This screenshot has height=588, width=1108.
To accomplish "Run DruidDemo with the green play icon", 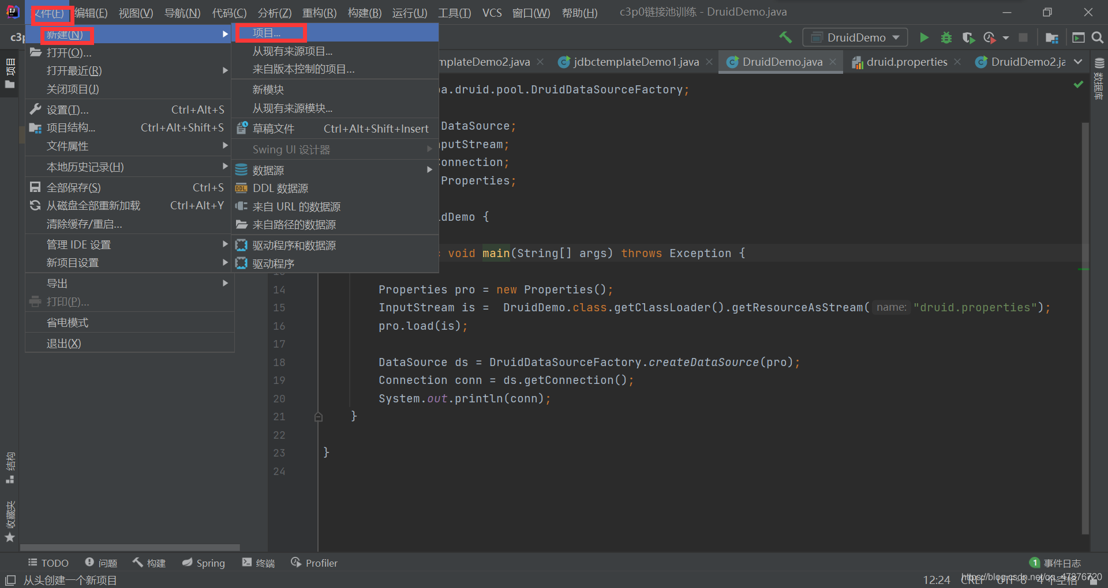I will (x=924, y=37).
